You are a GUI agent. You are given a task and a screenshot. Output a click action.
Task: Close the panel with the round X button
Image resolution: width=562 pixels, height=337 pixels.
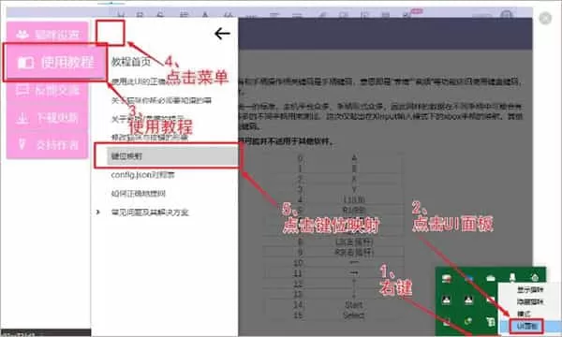point(545,18)
